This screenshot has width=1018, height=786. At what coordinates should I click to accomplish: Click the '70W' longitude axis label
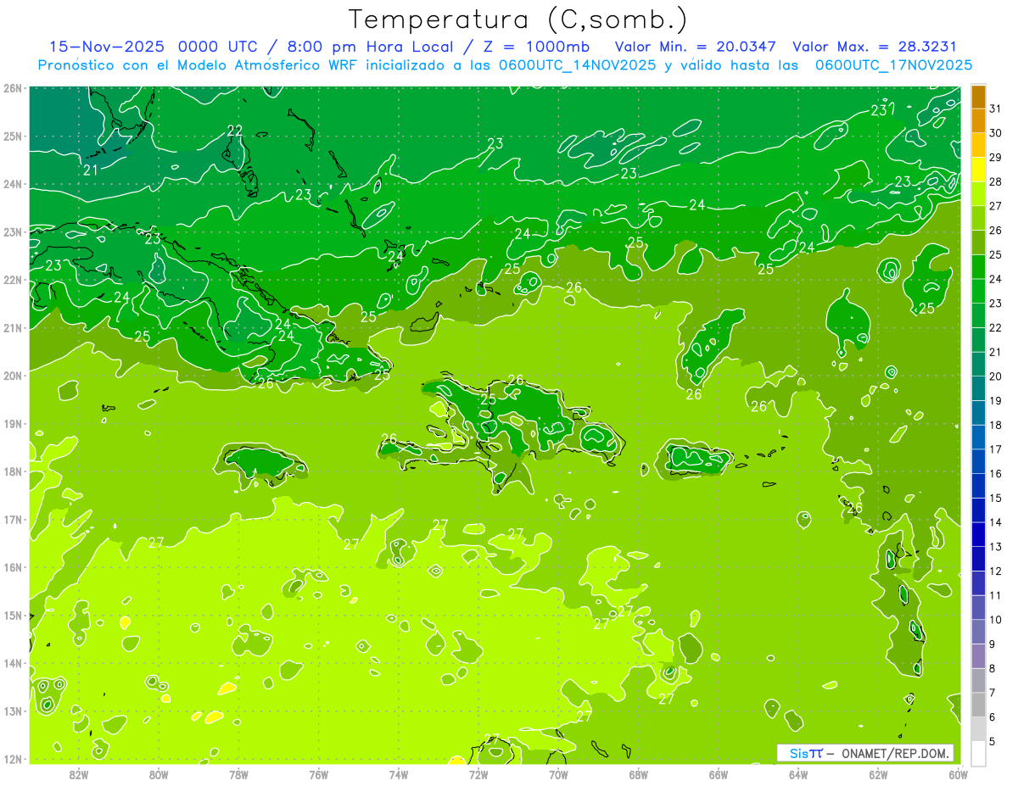tap(558, 773)
